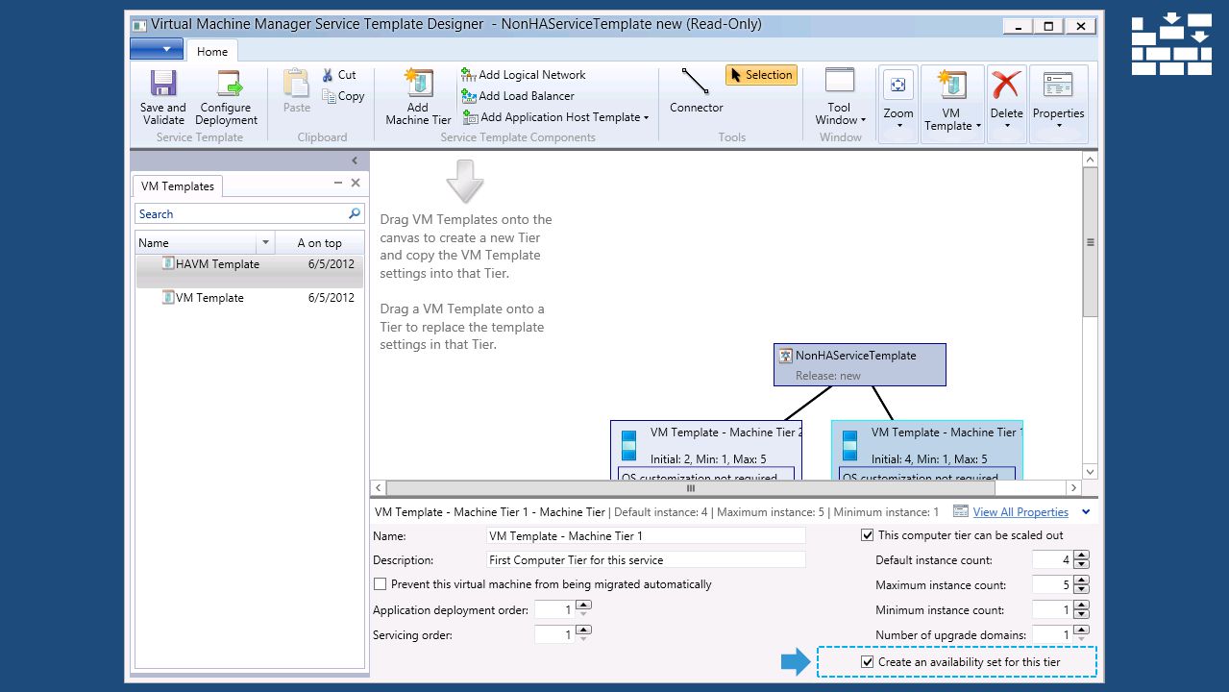Open the Tool Window dropdown
1229x692 pixels.
840,98
